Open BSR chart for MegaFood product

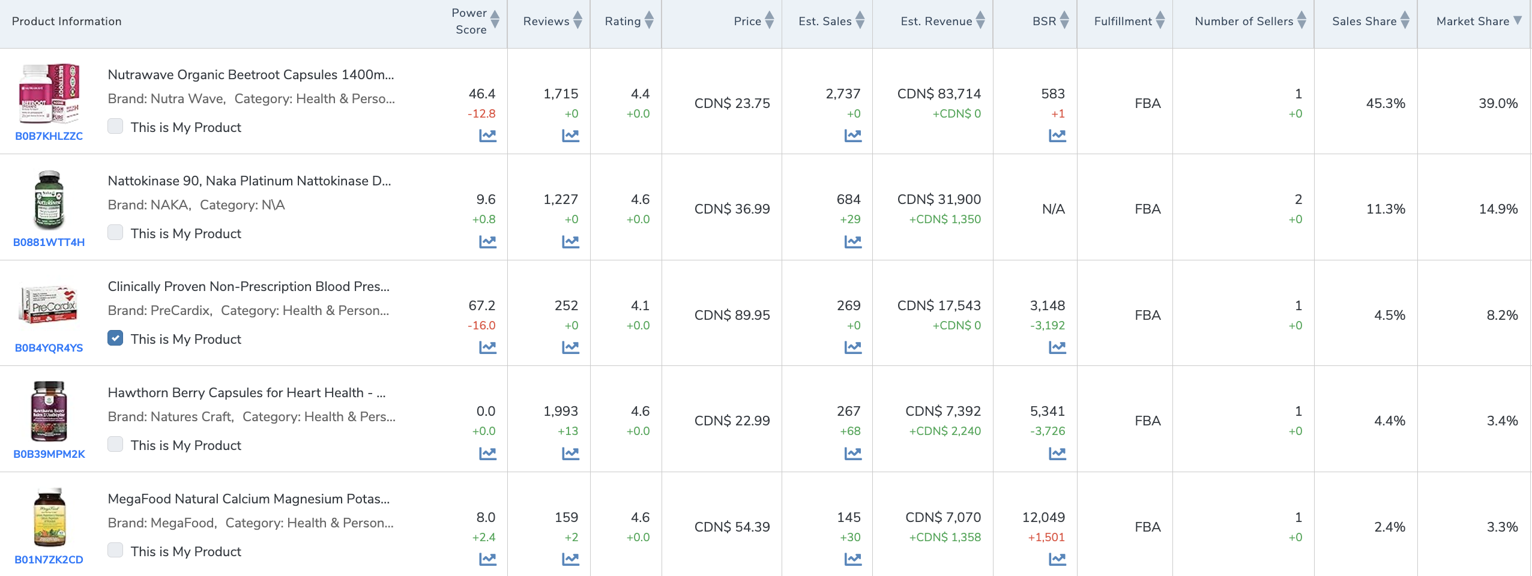coord(1057,559)
